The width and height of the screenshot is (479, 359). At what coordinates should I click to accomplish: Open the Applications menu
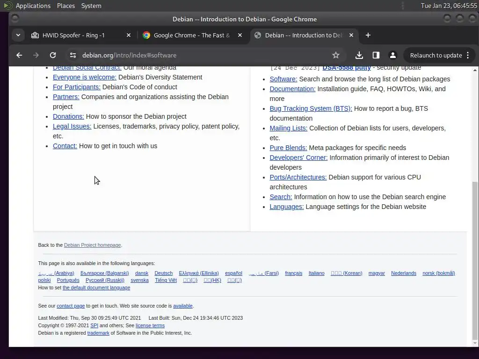(x=33, y=6)
